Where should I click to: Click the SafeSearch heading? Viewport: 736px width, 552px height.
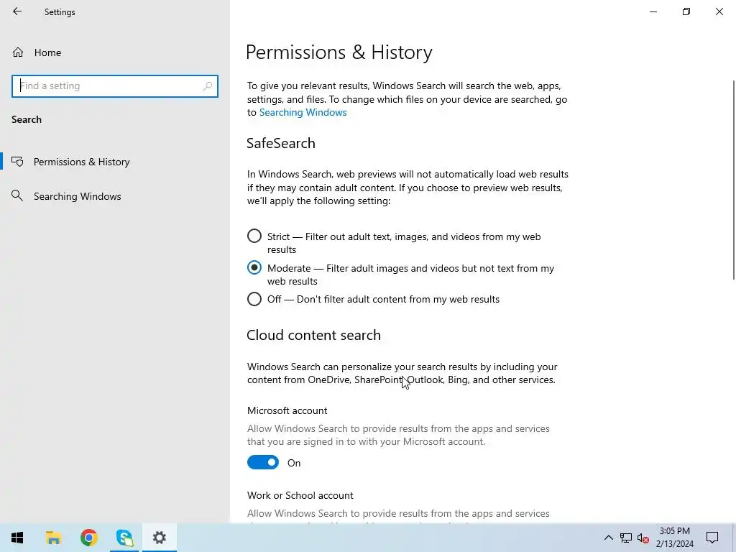pyautogui.click(x=281, y=143)
